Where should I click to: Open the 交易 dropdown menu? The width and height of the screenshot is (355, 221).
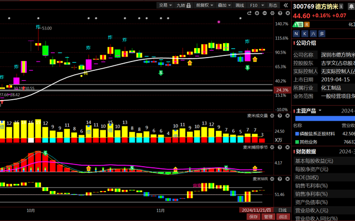[x=165, y=6]
